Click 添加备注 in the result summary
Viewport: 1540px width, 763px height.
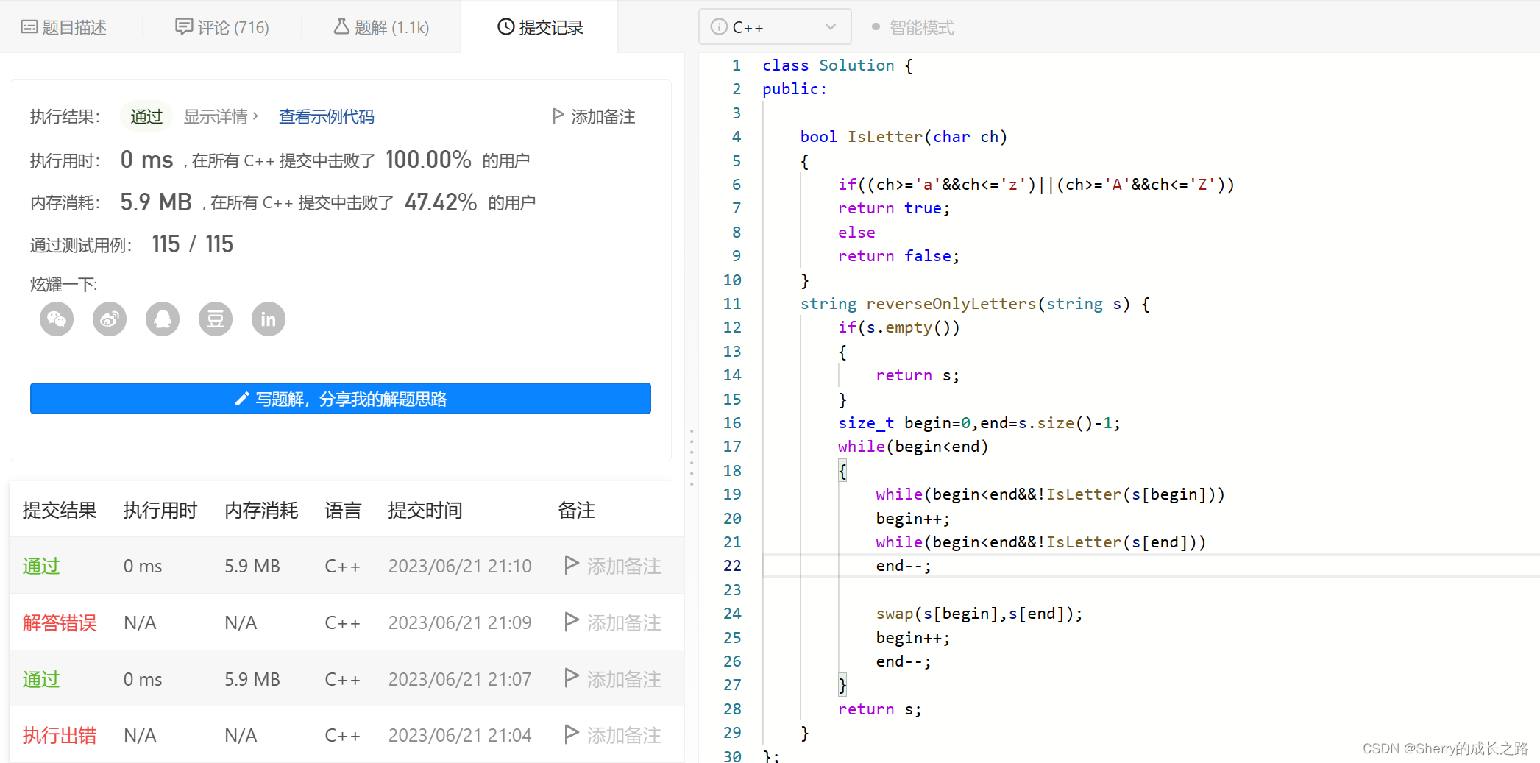point(594,116)
